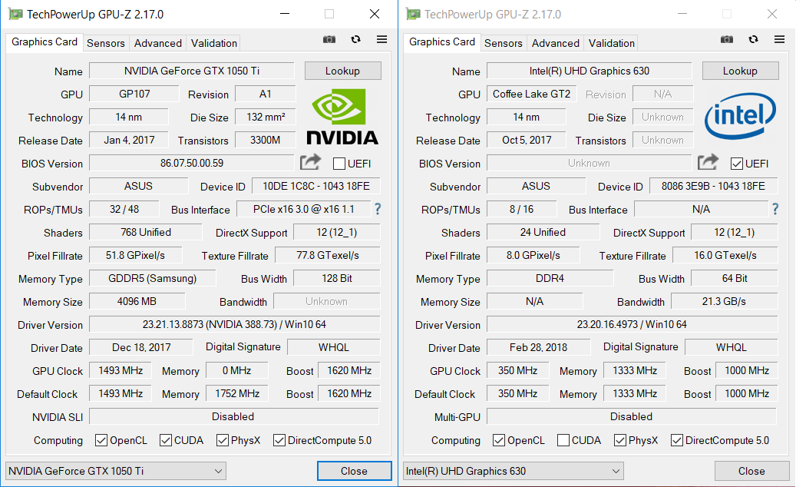This screenshot has width=796, height=487.
Task: Toggle CUDA checkbox in Intel window
Action: coord(563,440)
